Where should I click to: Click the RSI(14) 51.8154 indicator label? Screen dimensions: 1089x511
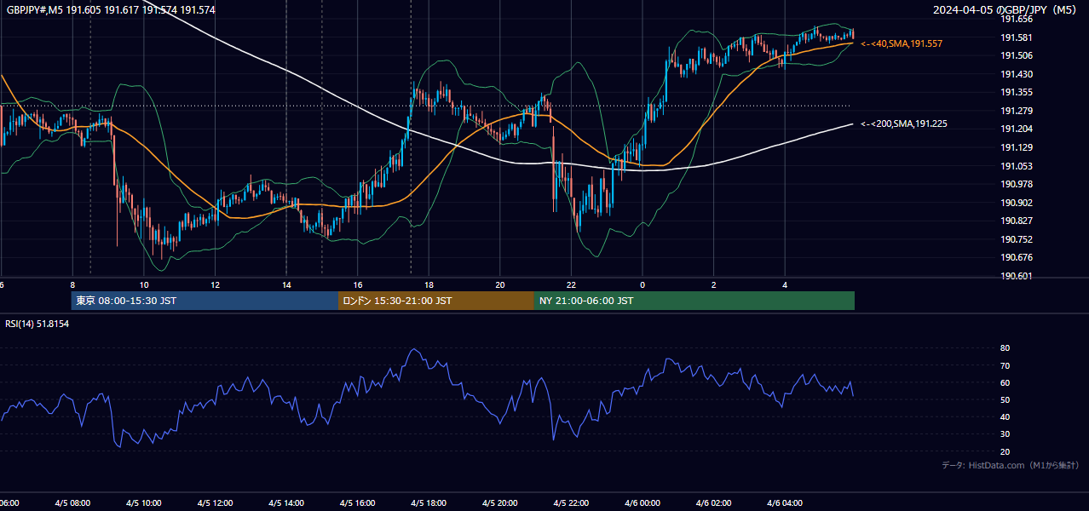pyautogui.click(x=37, y=324)
